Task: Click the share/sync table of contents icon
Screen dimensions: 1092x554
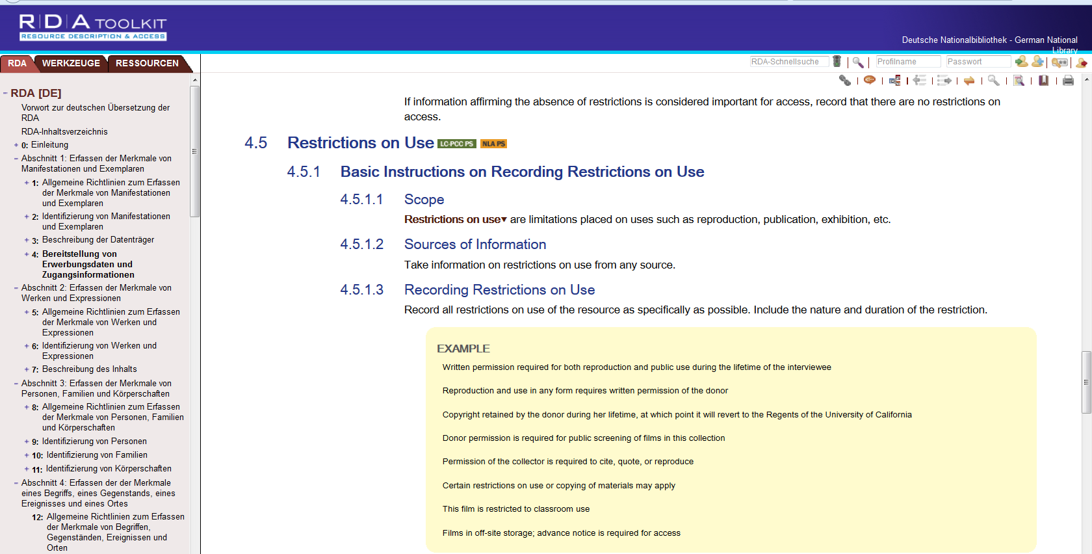Action: coord(895,81)
